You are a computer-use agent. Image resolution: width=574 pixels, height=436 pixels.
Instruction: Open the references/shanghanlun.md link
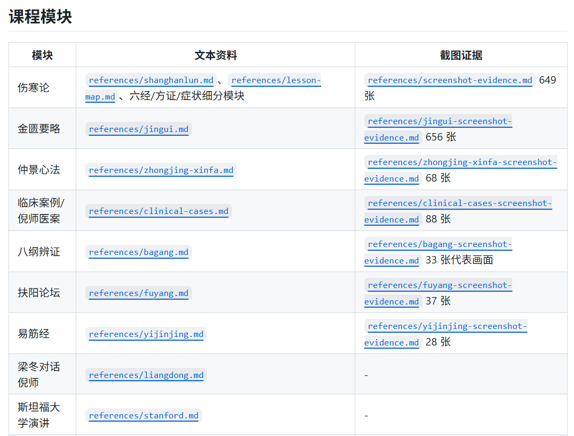151,80
